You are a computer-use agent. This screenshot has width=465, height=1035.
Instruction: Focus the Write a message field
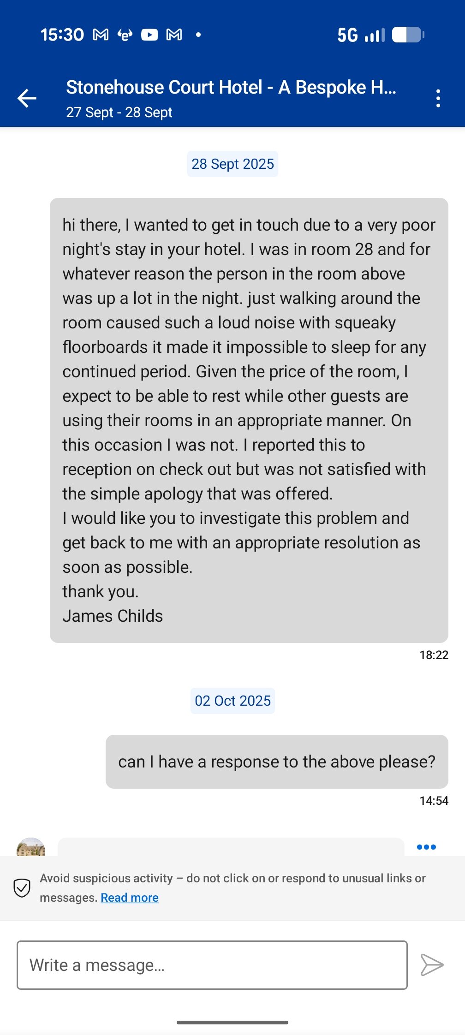coord(212,965)
